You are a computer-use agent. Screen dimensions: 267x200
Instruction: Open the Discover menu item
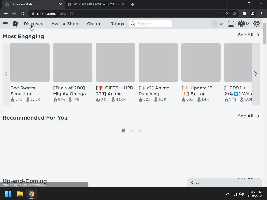[x=33, y=24]
